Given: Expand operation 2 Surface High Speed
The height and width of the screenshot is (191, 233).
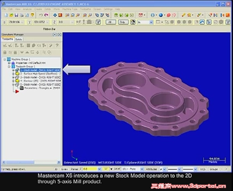Looking at the screenshot, I should click(13, 74).
